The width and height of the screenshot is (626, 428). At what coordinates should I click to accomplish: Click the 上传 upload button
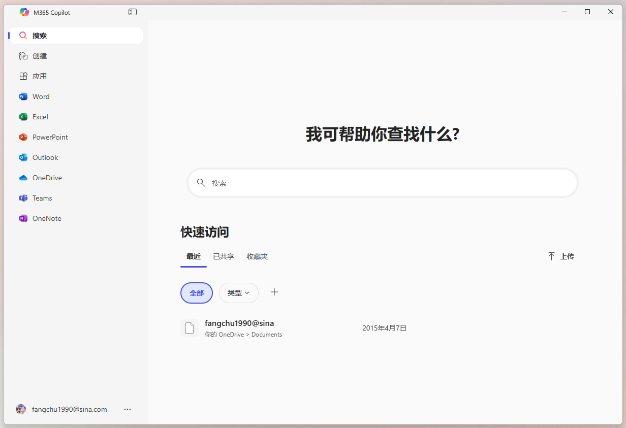tap(561, 256)
